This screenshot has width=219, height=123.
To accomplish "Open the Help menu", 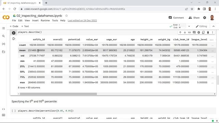I will coord(63,20).
